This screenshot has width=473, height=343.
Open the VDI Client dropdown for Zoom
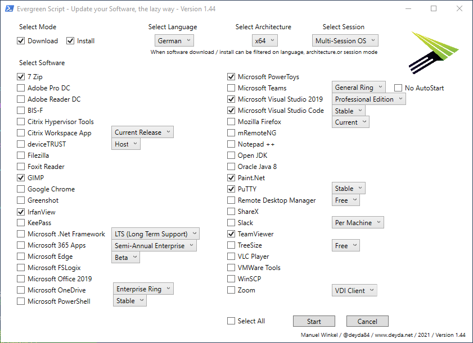(x=354, y=290)
